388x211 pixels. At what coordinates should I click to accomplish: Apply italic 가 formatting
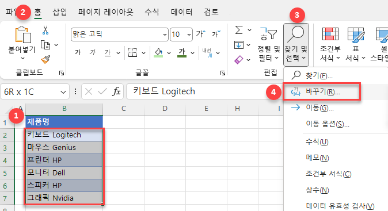(x=93, y=53)
